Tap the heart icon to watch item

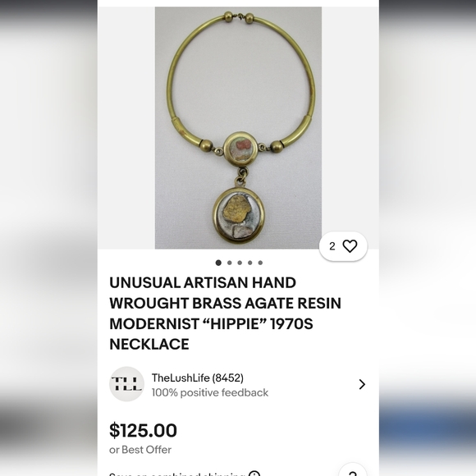click(350, 246)
